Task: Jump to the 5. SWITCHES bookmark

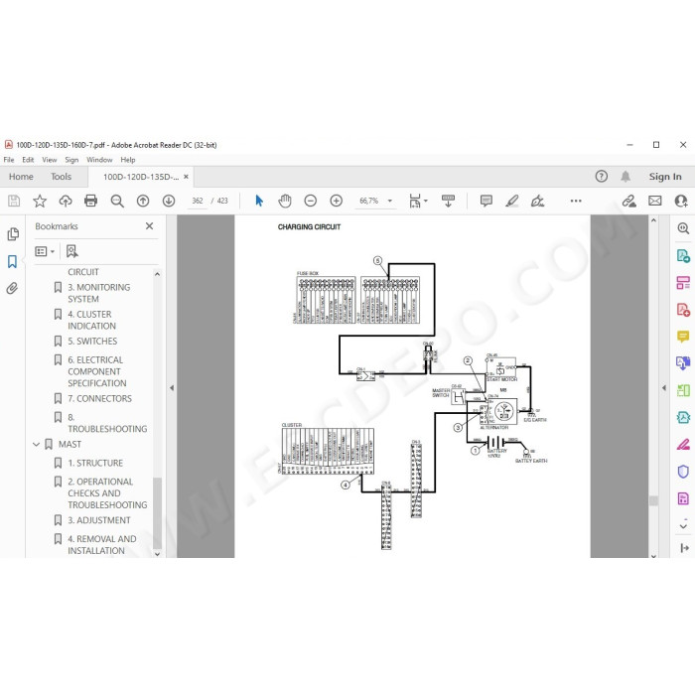Action: [92, 341]
